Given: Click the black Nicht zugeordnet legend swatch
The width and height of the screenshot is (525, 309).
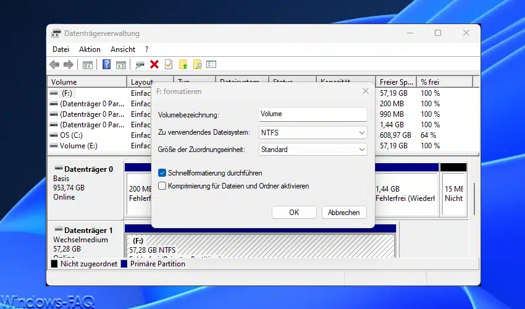Looking at the screenshot, I should pos(54,264).
